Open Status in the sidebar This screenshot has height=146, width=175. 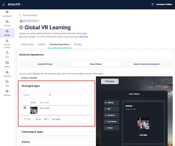click(x=7, y=64)
